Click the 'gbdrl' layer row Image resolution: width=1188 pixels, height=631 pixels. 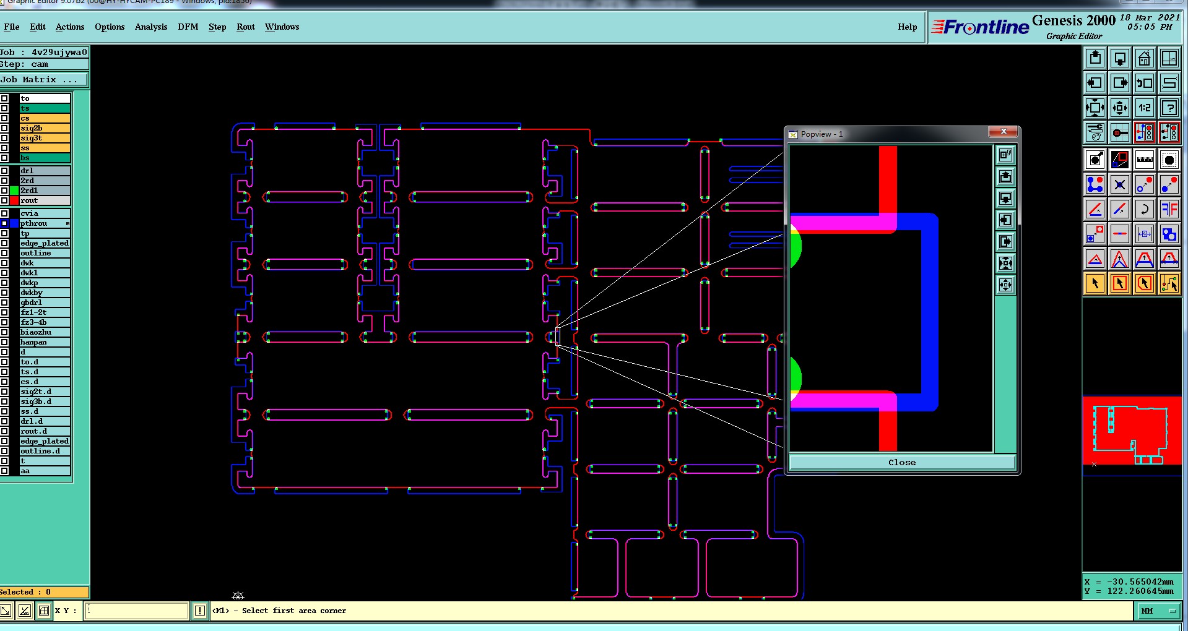pos(45,303)
